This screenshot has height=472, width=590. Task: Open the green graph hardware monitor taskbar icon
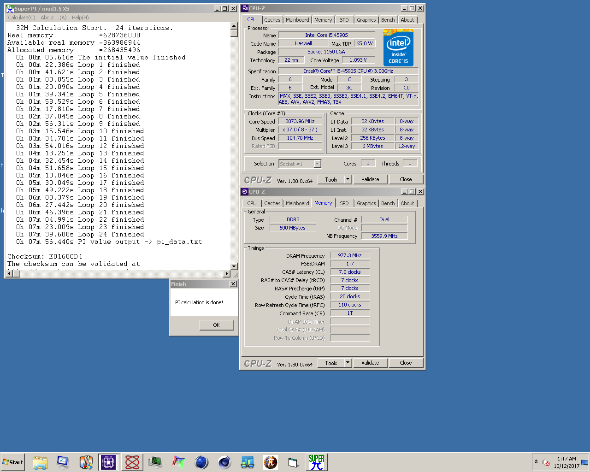point(155,462)
